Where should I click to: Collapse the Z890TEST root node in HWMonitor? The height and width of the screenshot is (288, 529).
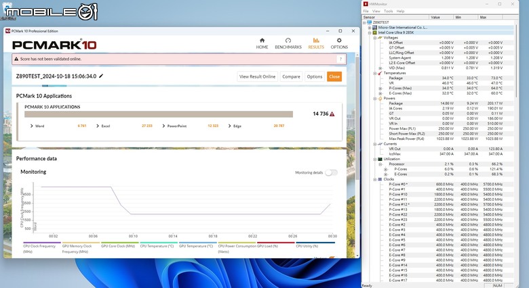(x=364, y=22)
